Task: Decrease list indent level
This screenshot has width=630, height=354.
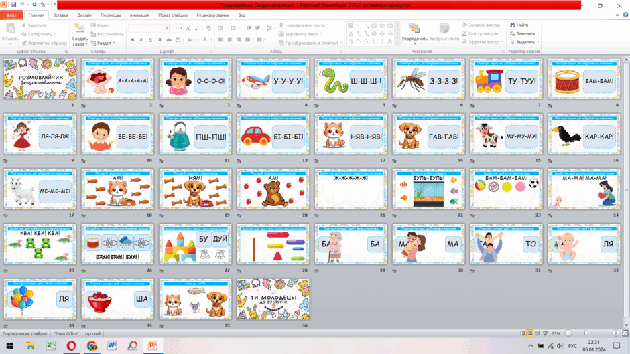Action: [x=249, y=28]
